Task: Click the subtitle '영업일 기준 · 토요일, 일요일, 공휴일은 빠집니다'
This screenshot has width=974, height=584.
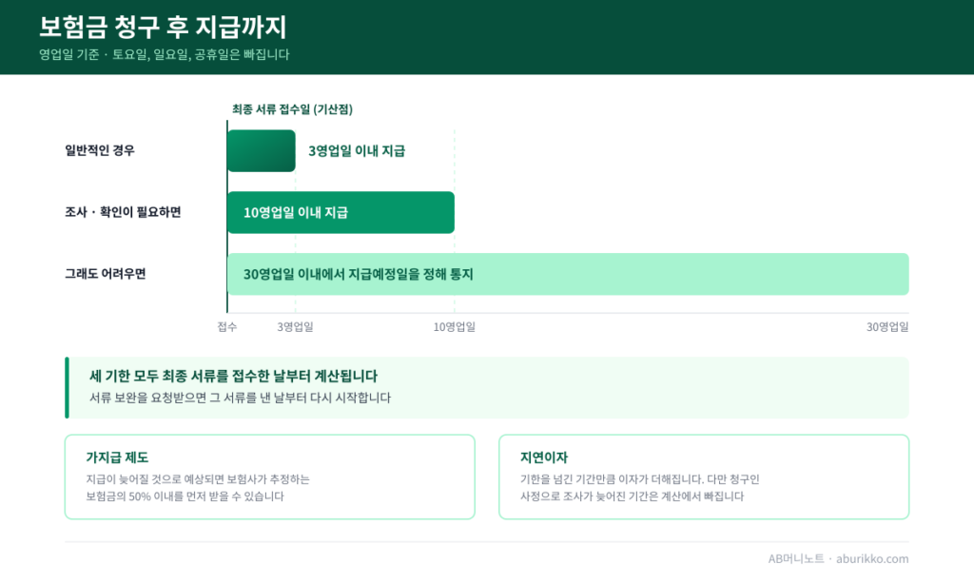Action: [164, 54]
